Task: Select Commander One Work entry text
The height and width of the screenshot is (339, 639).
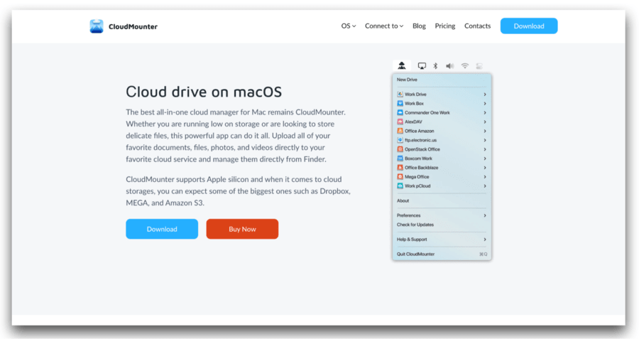Action: click(427, 112)
